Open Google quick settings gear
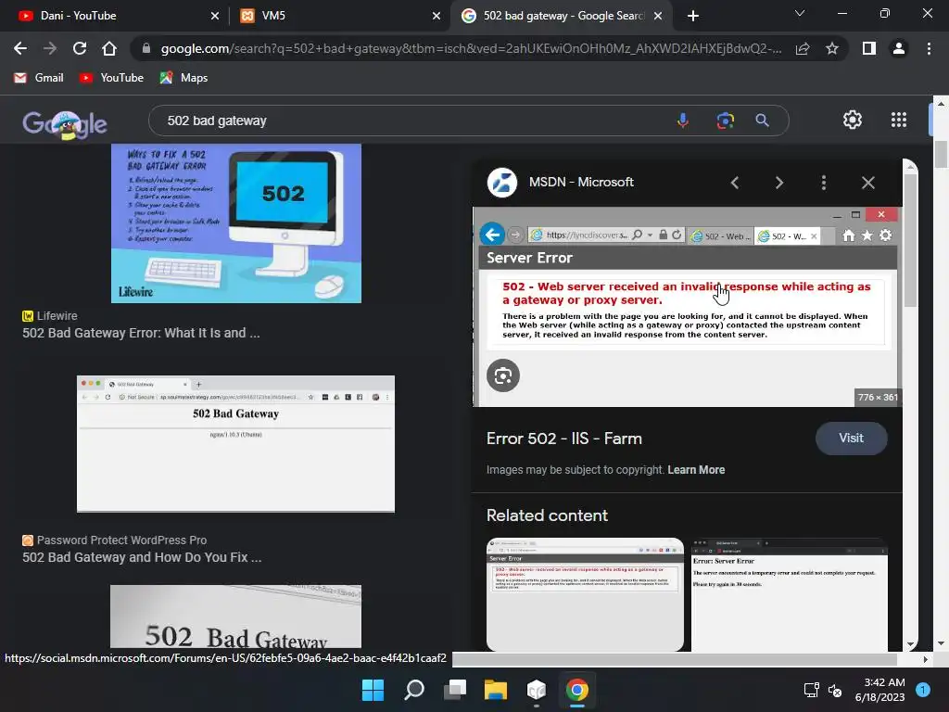 tap(853, 120)
